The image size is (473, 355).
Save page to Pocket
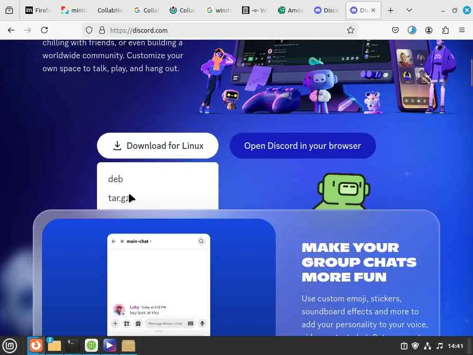click(x=395, y=30)
